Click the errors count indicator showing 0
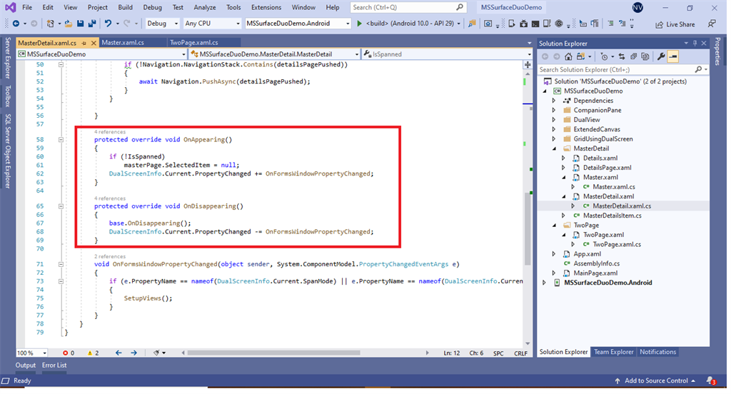 [69, 353]
